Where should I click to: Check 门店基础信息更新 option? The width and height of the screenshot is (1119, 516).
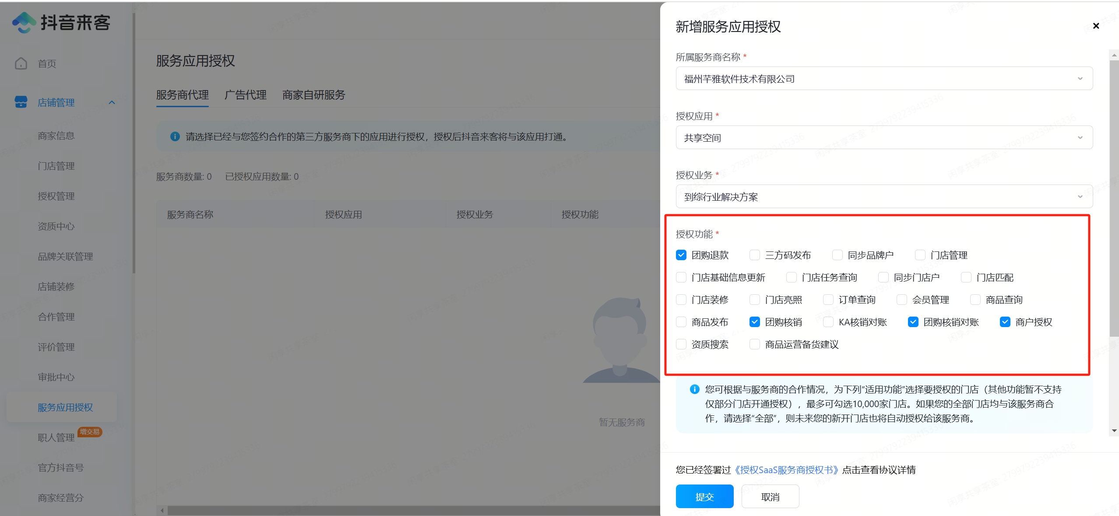(681, 277)
